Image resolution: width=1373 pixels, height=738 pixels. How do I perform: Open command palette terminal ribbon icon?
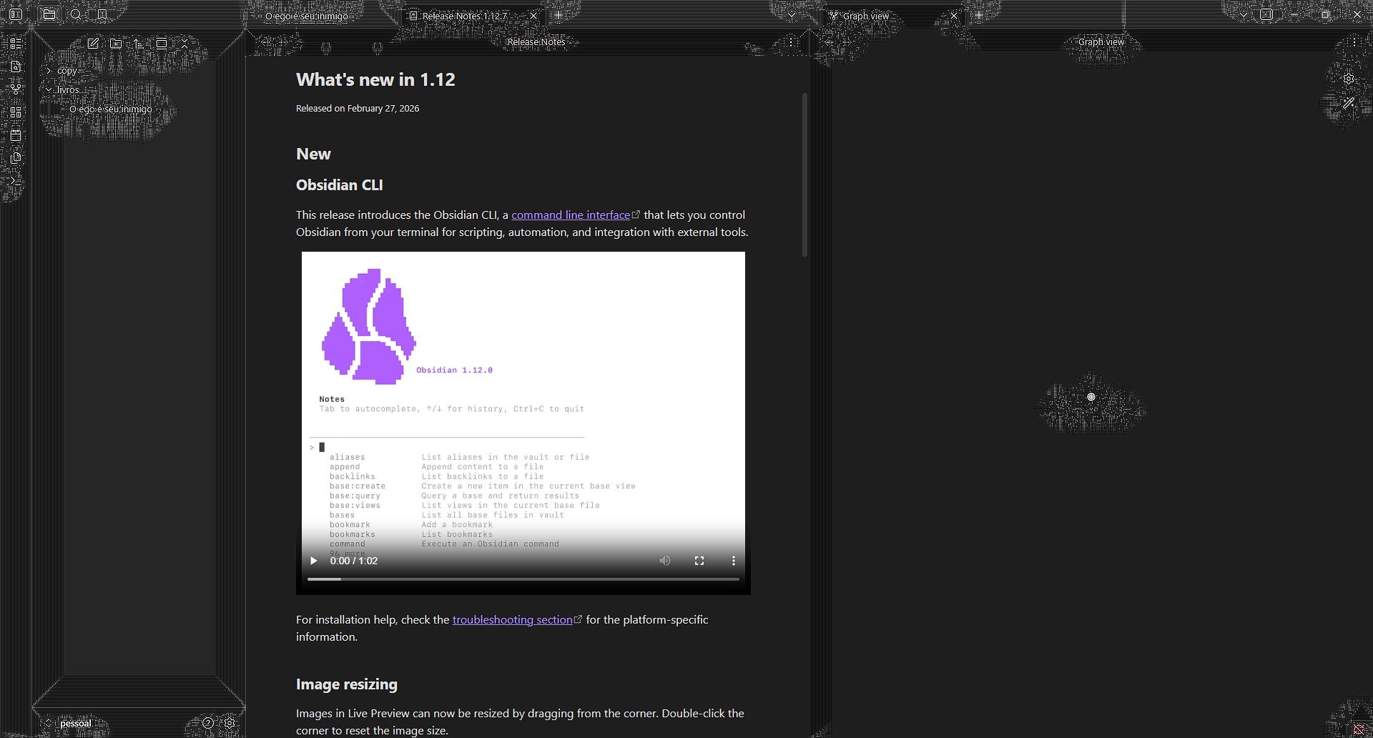pos(16,180)
